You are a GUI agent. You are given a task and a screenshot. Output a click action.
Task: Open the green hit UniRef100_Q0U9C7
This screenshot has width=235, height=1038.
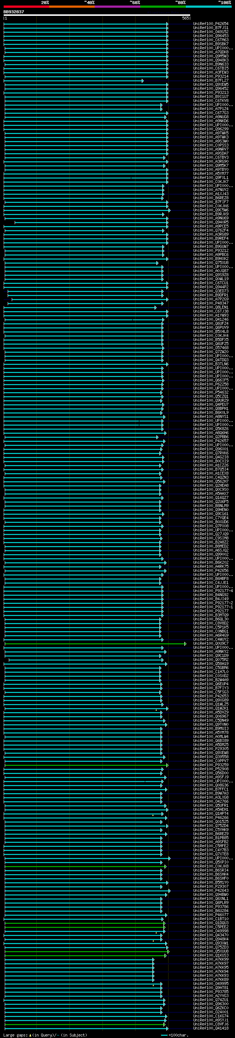pyautogui.click(x=211, y=644)
